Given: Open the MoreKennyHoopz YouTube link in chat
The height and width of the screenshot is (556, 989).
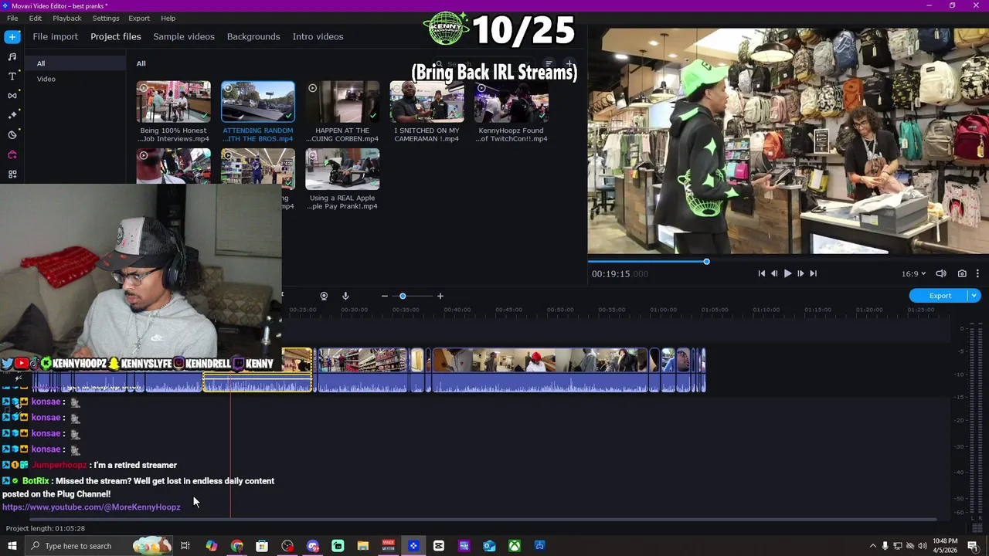Looking at the screenshot, I should pos(91,507).
